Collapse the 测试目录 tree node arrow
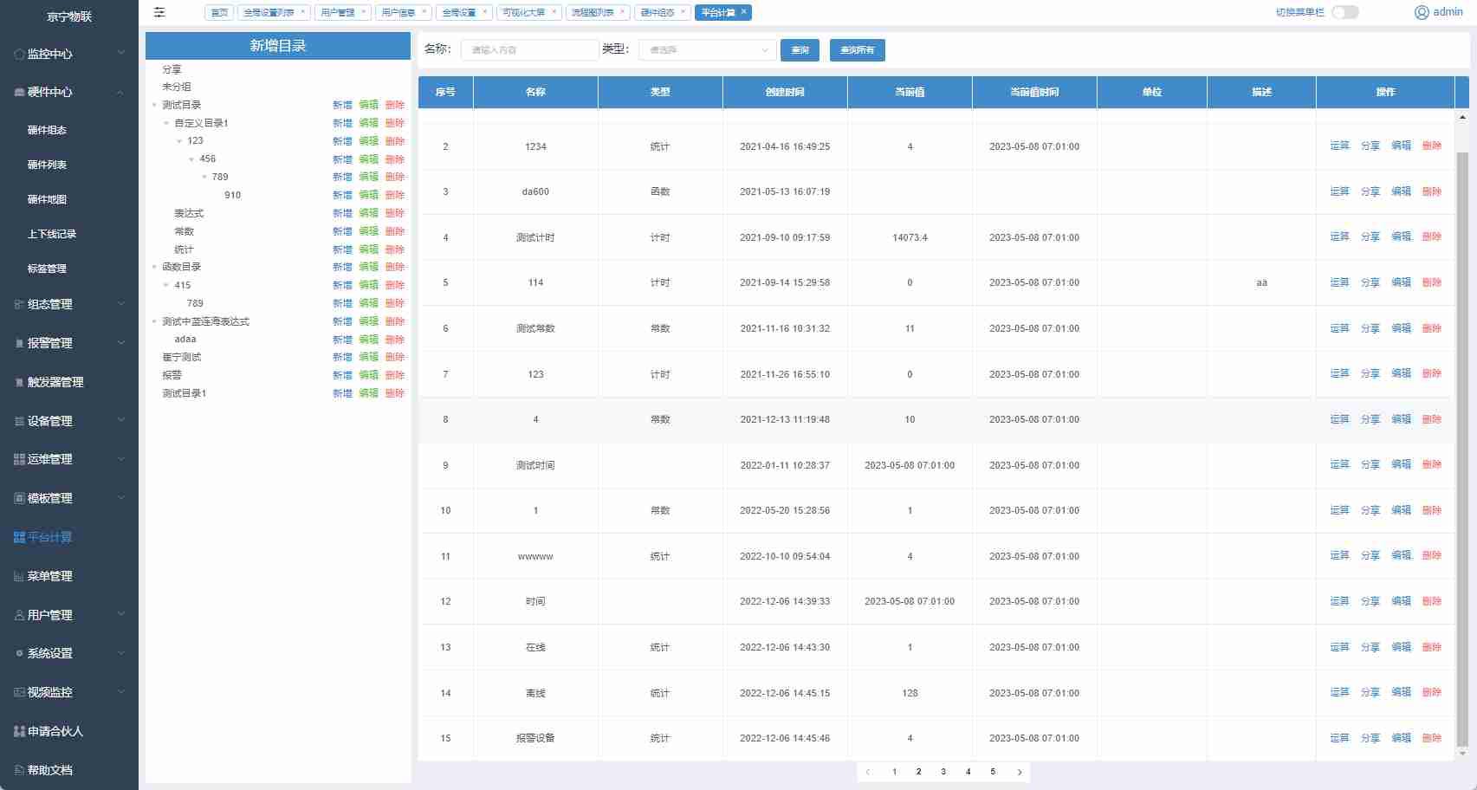Screen dimensions: 1477x790 coord(154,105)
